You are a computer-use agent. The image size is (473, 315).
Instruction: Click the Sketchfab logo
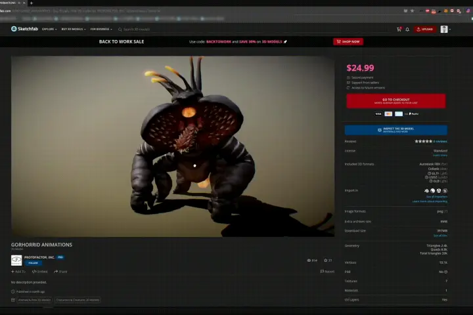pyautogui.click(x=24, y=29)
